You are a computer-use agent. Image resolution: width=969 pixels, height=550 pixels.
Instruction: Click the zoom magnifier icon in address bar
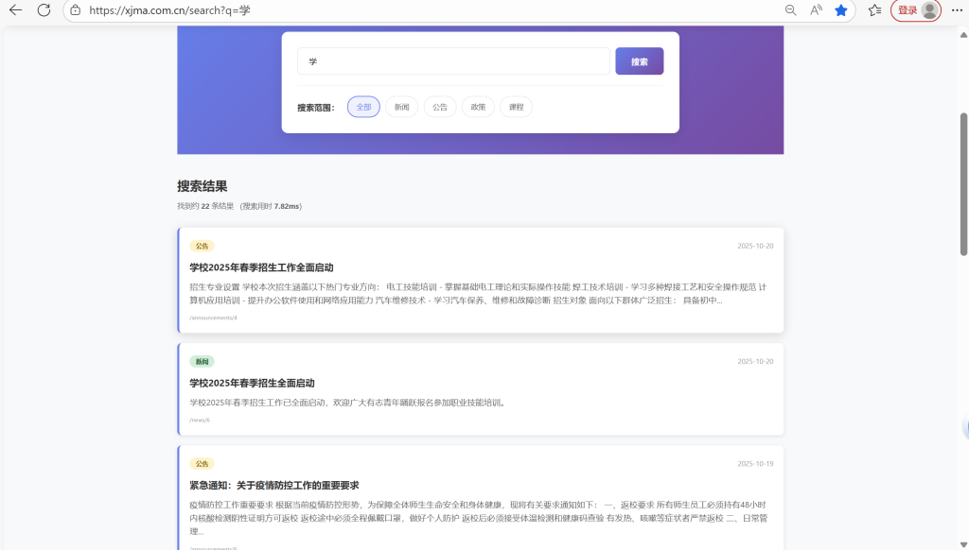(791, 10)
